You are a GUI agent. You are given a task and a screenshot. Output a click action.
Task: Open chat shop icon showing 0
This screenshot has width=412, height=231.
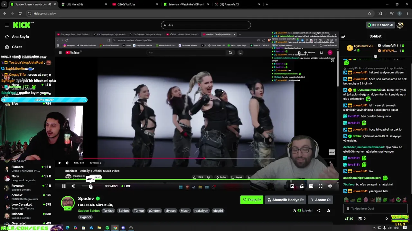(x=362, y=219)
